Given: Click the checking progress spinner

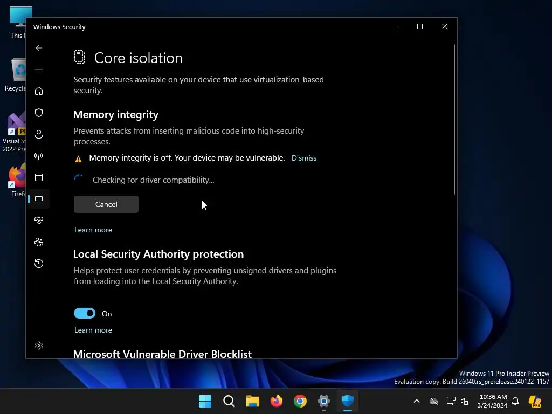Looking at the screenshot, I should [78, 179].
